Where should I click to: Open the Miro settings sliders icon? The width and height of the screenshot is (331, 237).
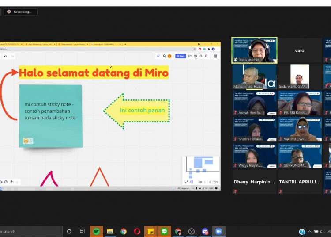(x=190, y=56)
